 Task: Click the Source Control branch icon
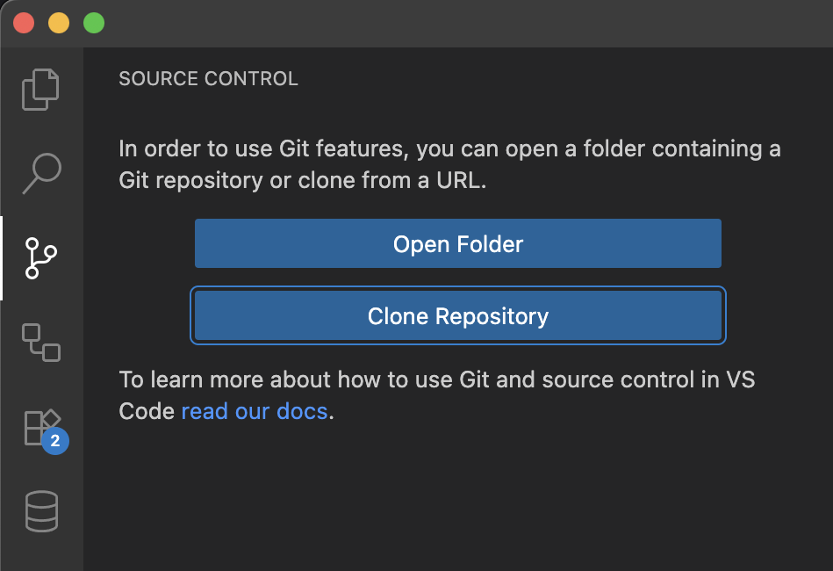click(x=40, y=258)
